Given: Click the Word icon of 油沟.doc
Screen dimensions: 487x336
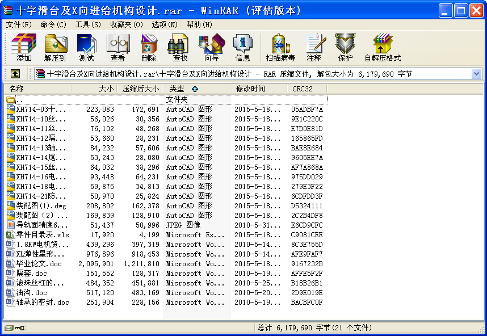Looking at the screenshot, I should tap(11, 292).
